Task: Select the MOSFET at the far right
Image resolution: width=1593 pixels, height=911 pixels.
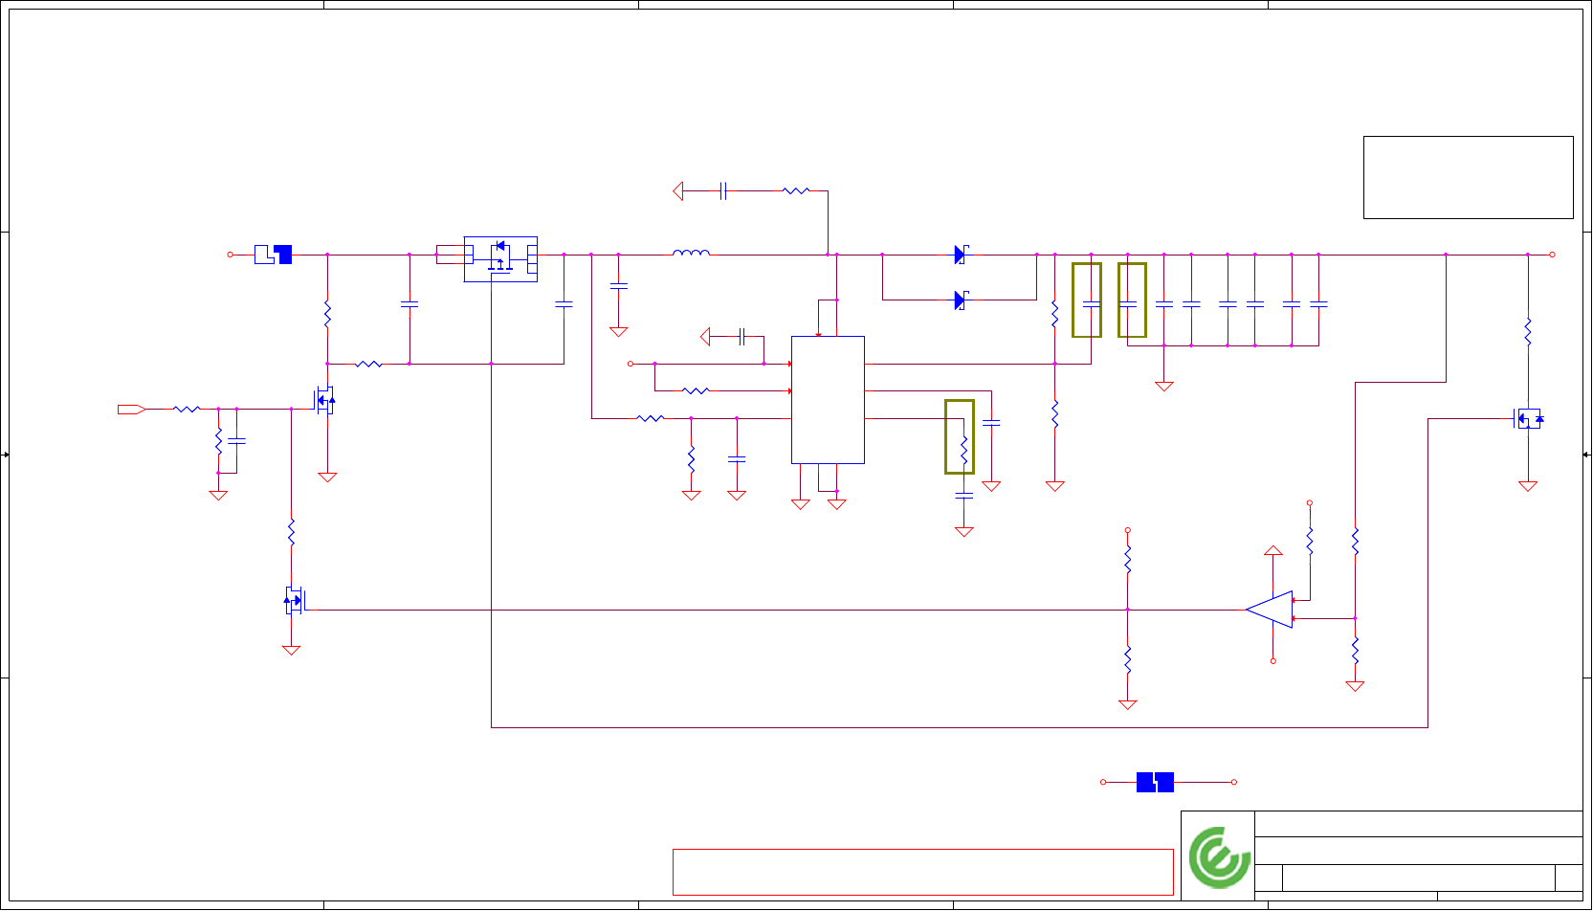Action: tap(1528, 419)
